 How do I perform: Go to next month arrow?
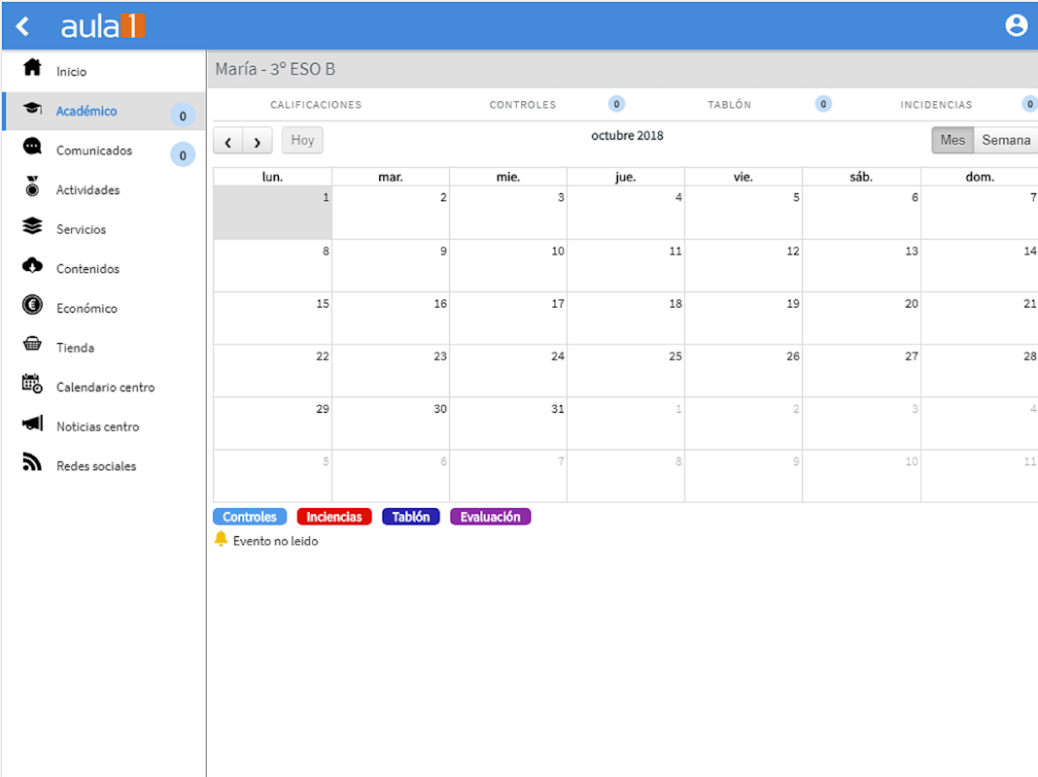coord(258,141)
